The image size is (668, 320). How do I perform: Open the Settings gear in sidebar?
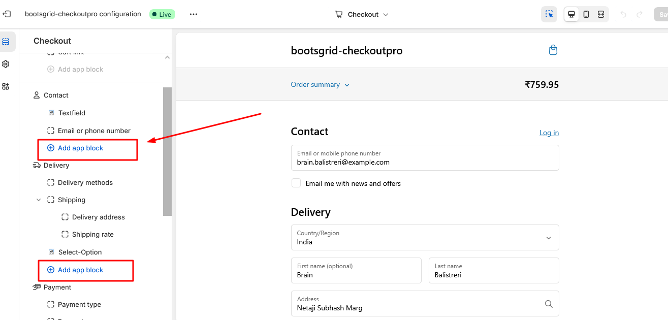[x=6, y=64]
